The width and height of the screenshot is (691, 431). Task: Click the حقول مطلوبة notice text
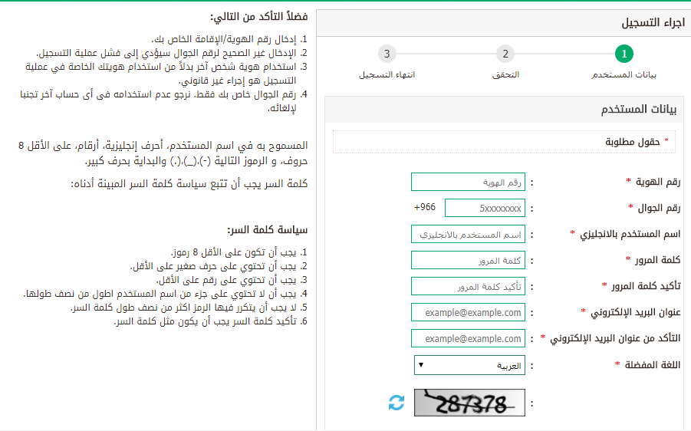coord(633,142)
